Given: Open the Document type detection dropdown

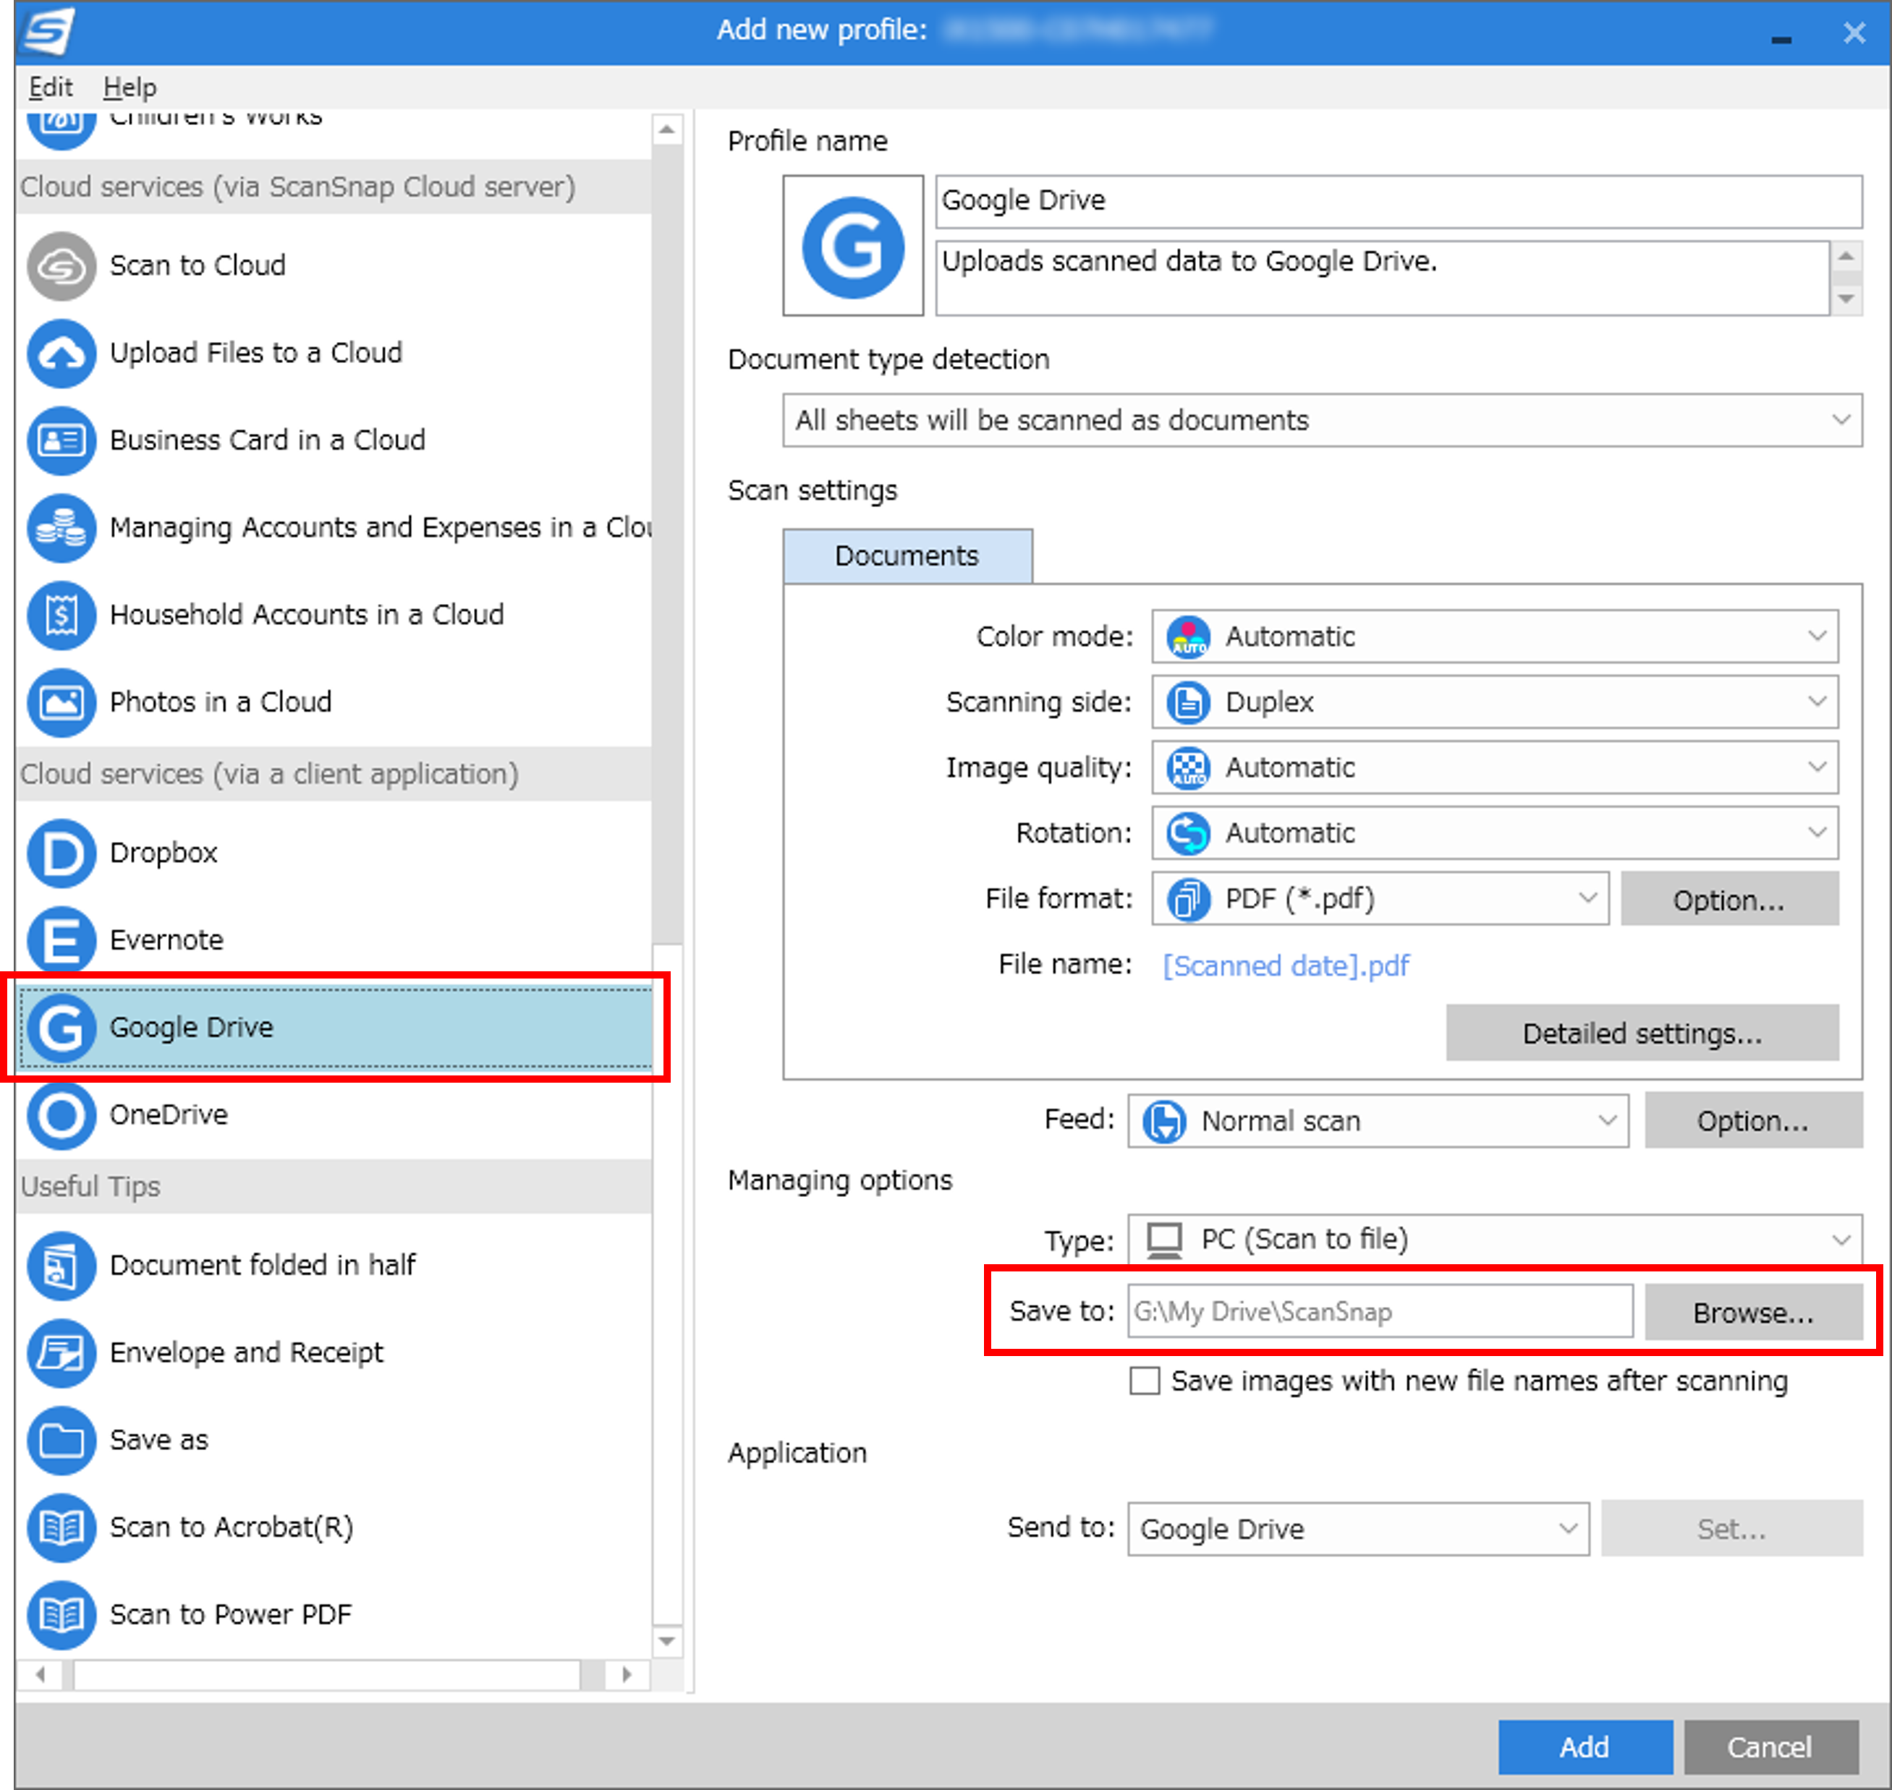Looking at the screenshot, I should 1322,421.
